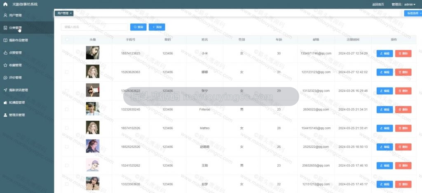
Task: Delete the 娜娜 user row
Action: point(403,72)
